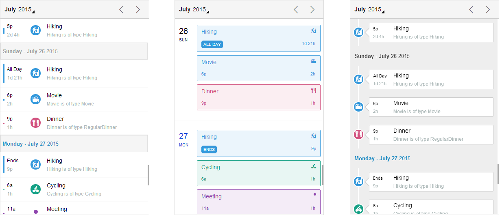Click the Dinner icon on the right timeline
Screen dimensions: 502x215
pos(358,135)
